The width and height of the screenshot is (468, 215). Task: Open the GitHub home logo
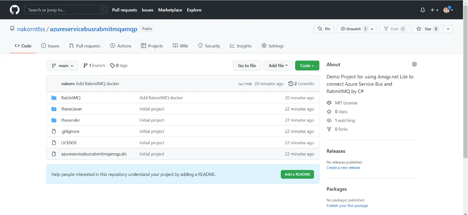point(15,10)
